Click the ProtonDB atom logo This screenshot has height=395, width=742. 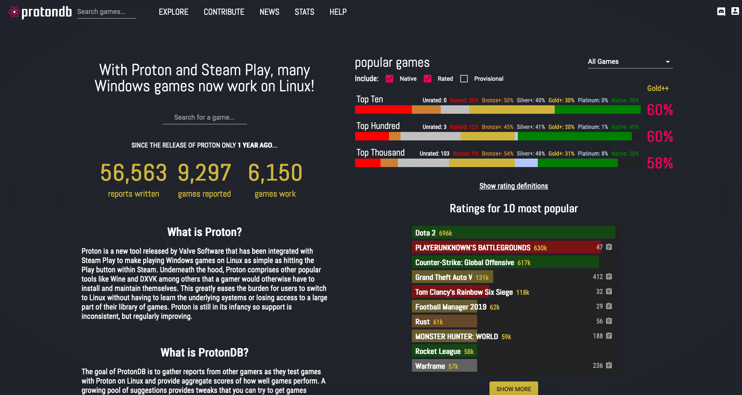tap(14, 12)
